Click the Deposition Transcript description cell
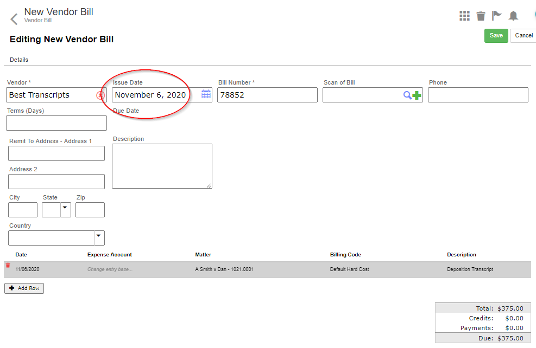The width and height of the screenshot is (536, 348). (470, 269)
